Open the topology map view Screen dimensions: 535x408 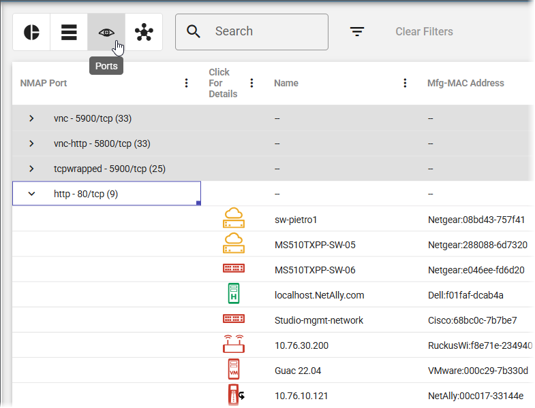tap(144, 33)
